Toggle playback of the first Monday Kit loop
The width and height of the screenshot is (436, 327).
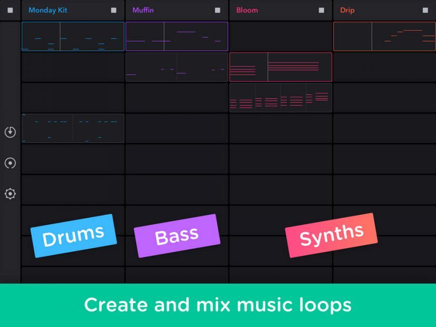73,36
